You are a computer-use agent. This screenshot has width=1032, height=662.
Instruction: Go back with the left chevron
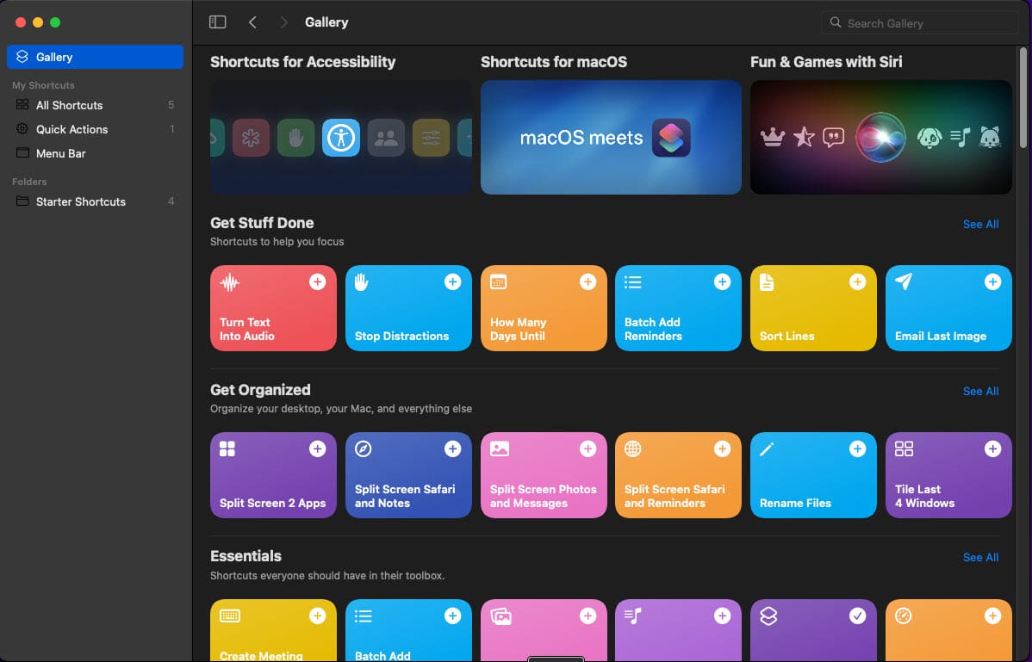[x=252, y=22]
